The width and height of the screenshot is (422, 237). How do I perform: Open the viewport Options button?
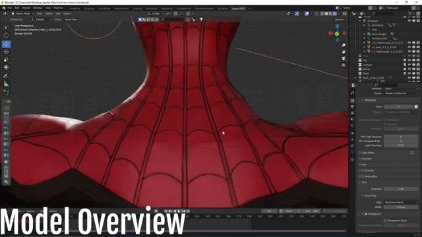pos(340,20)
